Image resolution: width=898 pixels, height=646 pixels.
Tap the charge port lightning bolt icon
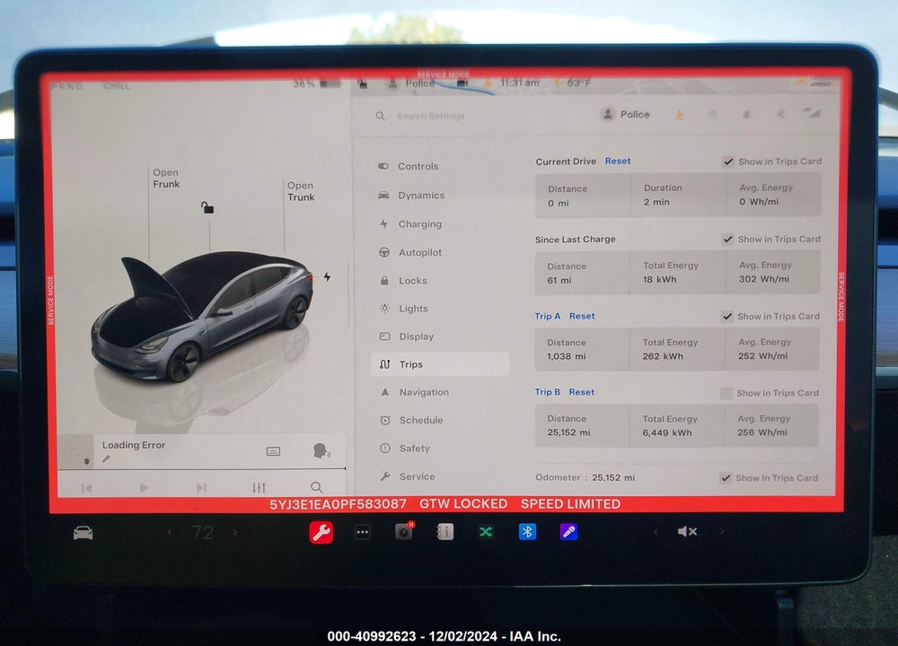tap(327, 277)
